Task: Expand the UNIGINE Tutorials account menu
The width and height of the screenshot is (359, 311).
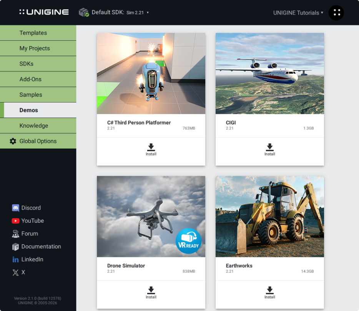Action: tap(298, 13)
